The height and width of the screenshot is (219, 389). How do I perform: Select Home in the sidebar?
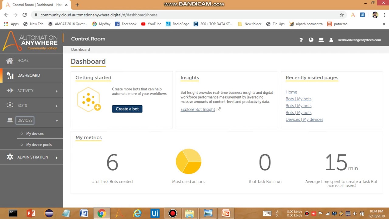point(23,61)
